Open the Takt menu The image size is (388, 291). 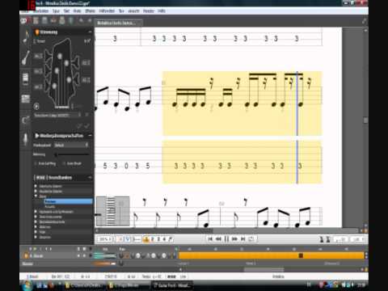coord(66,11)
